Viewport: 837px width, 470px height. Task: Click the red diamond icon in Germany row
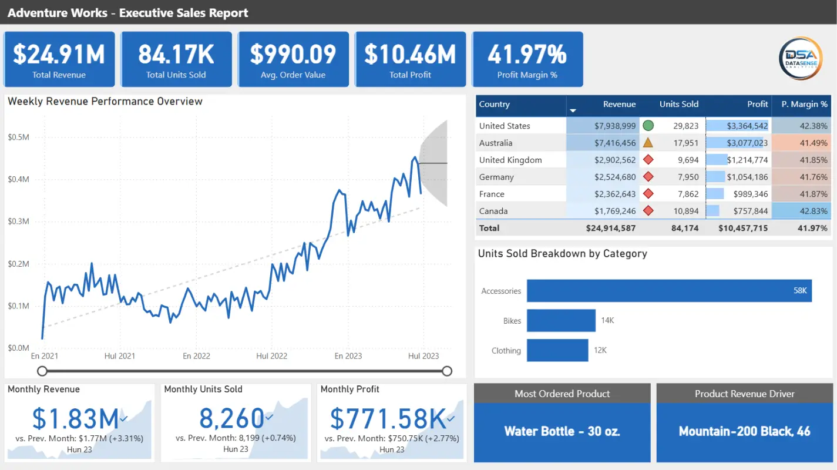point(648,177)
